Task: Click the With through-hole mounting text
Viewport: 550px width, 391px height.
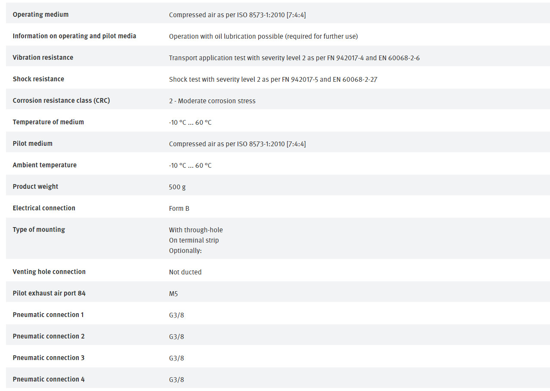Action: (x=196, y=230)
